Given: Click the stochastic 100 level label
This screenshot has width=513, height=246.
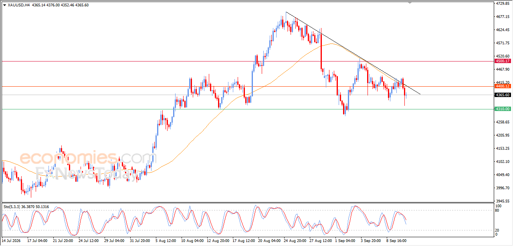Looking at the screenshot, I should pos(499,206).
